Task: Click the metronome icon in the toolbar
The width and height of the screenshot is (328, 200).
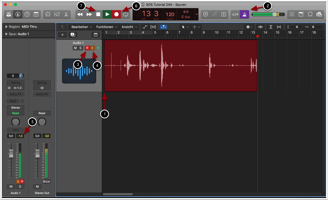Action: pos(245,14)
